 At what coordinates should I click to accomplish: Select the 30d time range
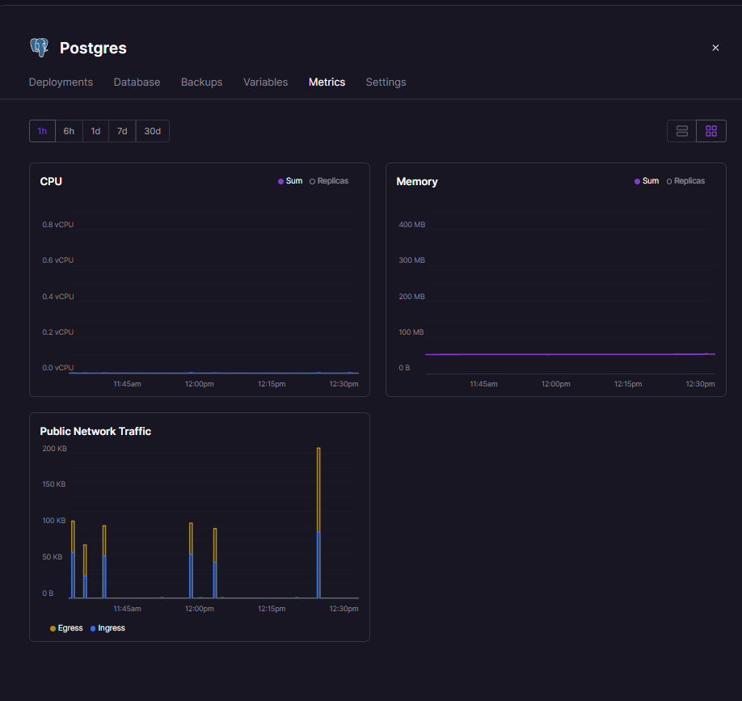[153, 131]
